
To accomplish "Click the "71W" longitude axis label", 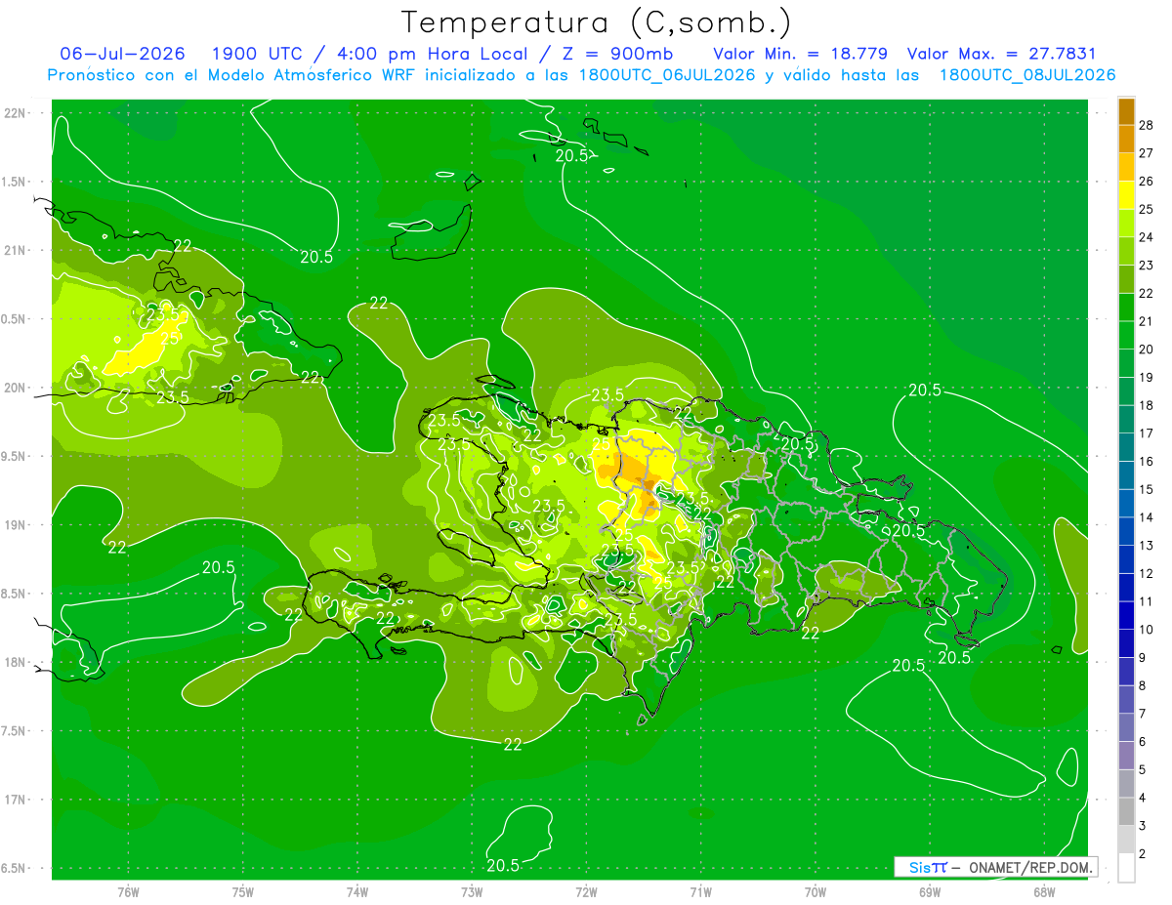I will tap(700, 892).
